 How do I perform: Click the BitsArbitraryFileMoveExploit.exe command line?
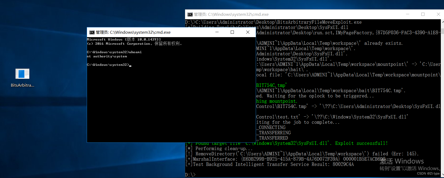(273, 22)
